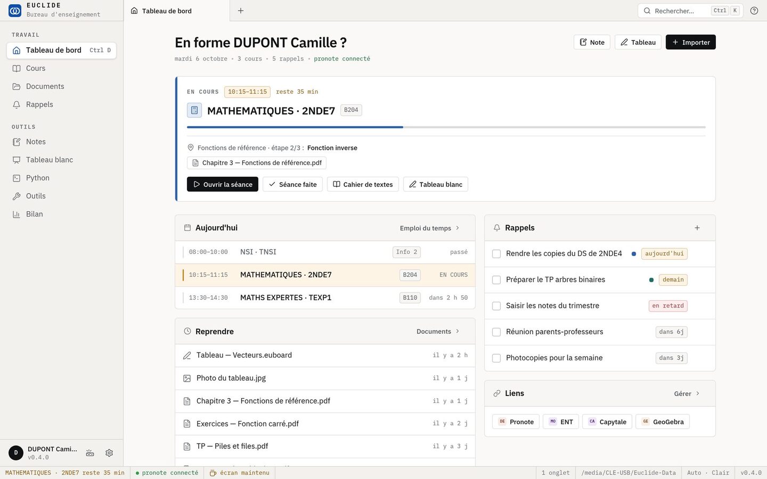This screenshot has width=767, height=479.
Task: Open a new tab with the plus icon
Action: click(x=241, y=11)
